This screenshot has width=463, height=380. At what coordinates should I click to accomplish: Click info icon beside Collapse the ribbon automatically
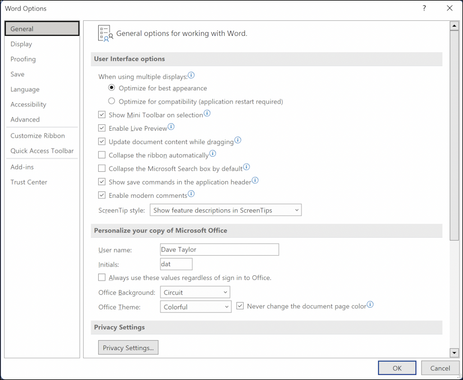[x=212, y=154]
